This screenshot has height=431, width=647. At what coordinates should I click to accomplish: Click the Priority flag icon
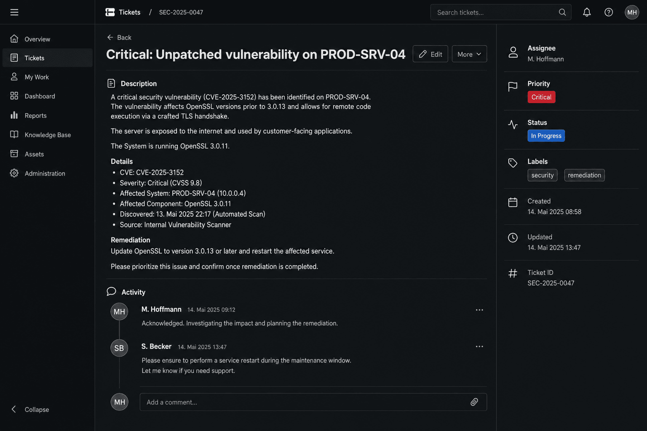[513, 87]
